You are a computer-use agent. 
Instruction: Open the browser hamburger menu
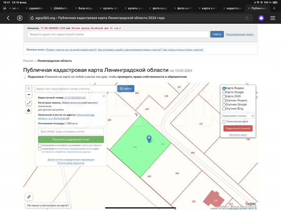pos(273,18)
